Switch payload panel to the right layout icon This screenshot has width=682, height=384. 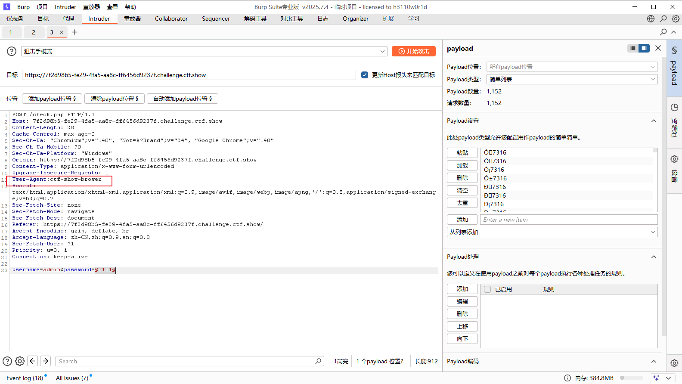(644, 48)
